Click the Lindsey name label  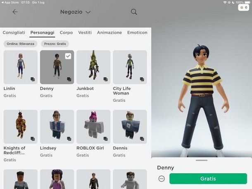[48, 148]
